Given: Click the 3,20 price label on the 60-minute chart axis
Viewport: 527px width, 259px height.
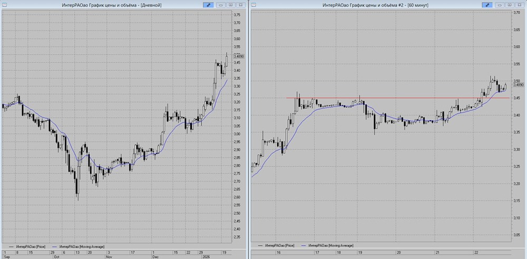Looking at the screenshot, I should pos(516,184).
